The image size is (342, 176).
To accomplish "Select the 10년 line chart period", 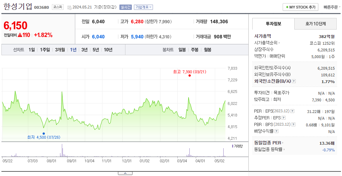I will point(108,50).
